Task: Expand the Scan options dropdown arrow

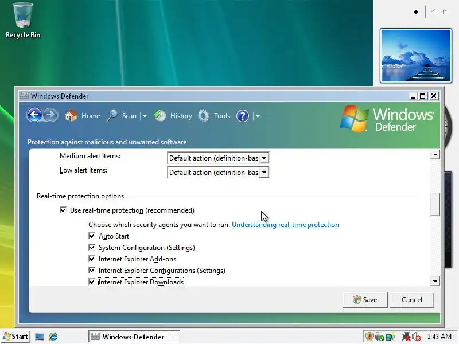Action: tap(145, 116)
